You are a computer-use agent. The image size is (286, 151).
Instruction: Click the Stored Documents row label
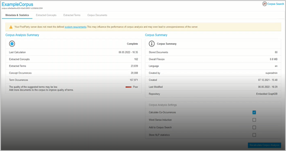(x=158, y=52)
